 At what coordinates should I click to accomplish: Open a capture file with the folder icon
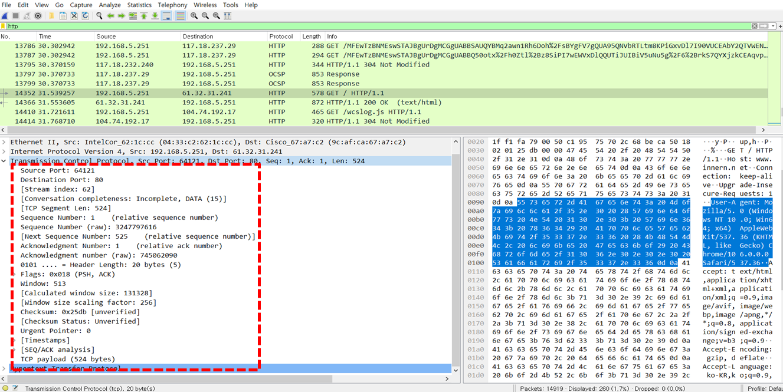[x=51, y=16]
